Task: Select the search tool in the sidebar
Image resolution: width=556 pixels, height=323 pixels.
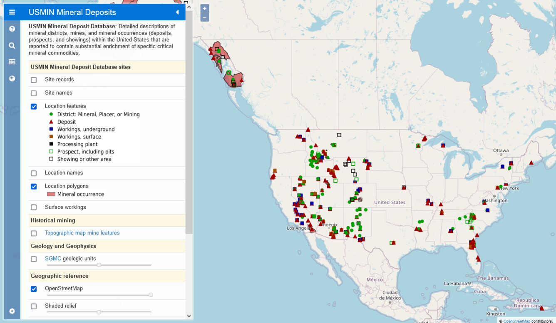Action: coord(12,45)
